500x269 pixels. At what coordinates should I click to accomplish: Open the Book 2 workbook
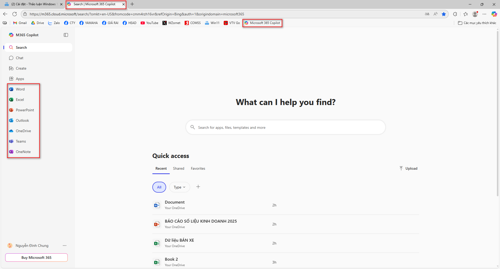(x=286, y=262)
